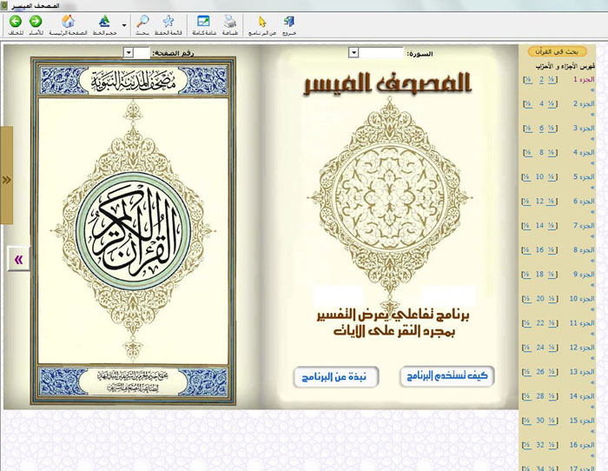The height and width of the screenshot is (471, 608).
Task: Open الجزء 8 link
Action: [585, 250]
